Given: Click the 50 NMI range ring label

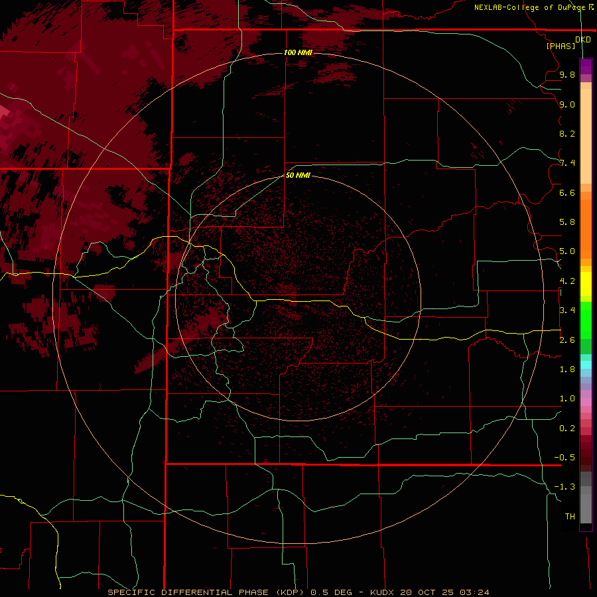Looking at the screenshot, I should [298, 175].
